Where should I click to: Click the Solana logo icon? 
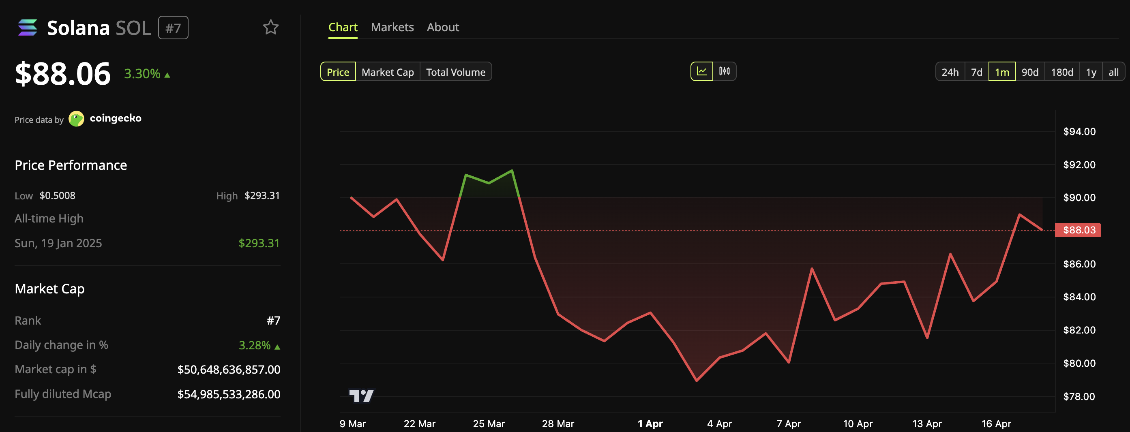[27, 28]
